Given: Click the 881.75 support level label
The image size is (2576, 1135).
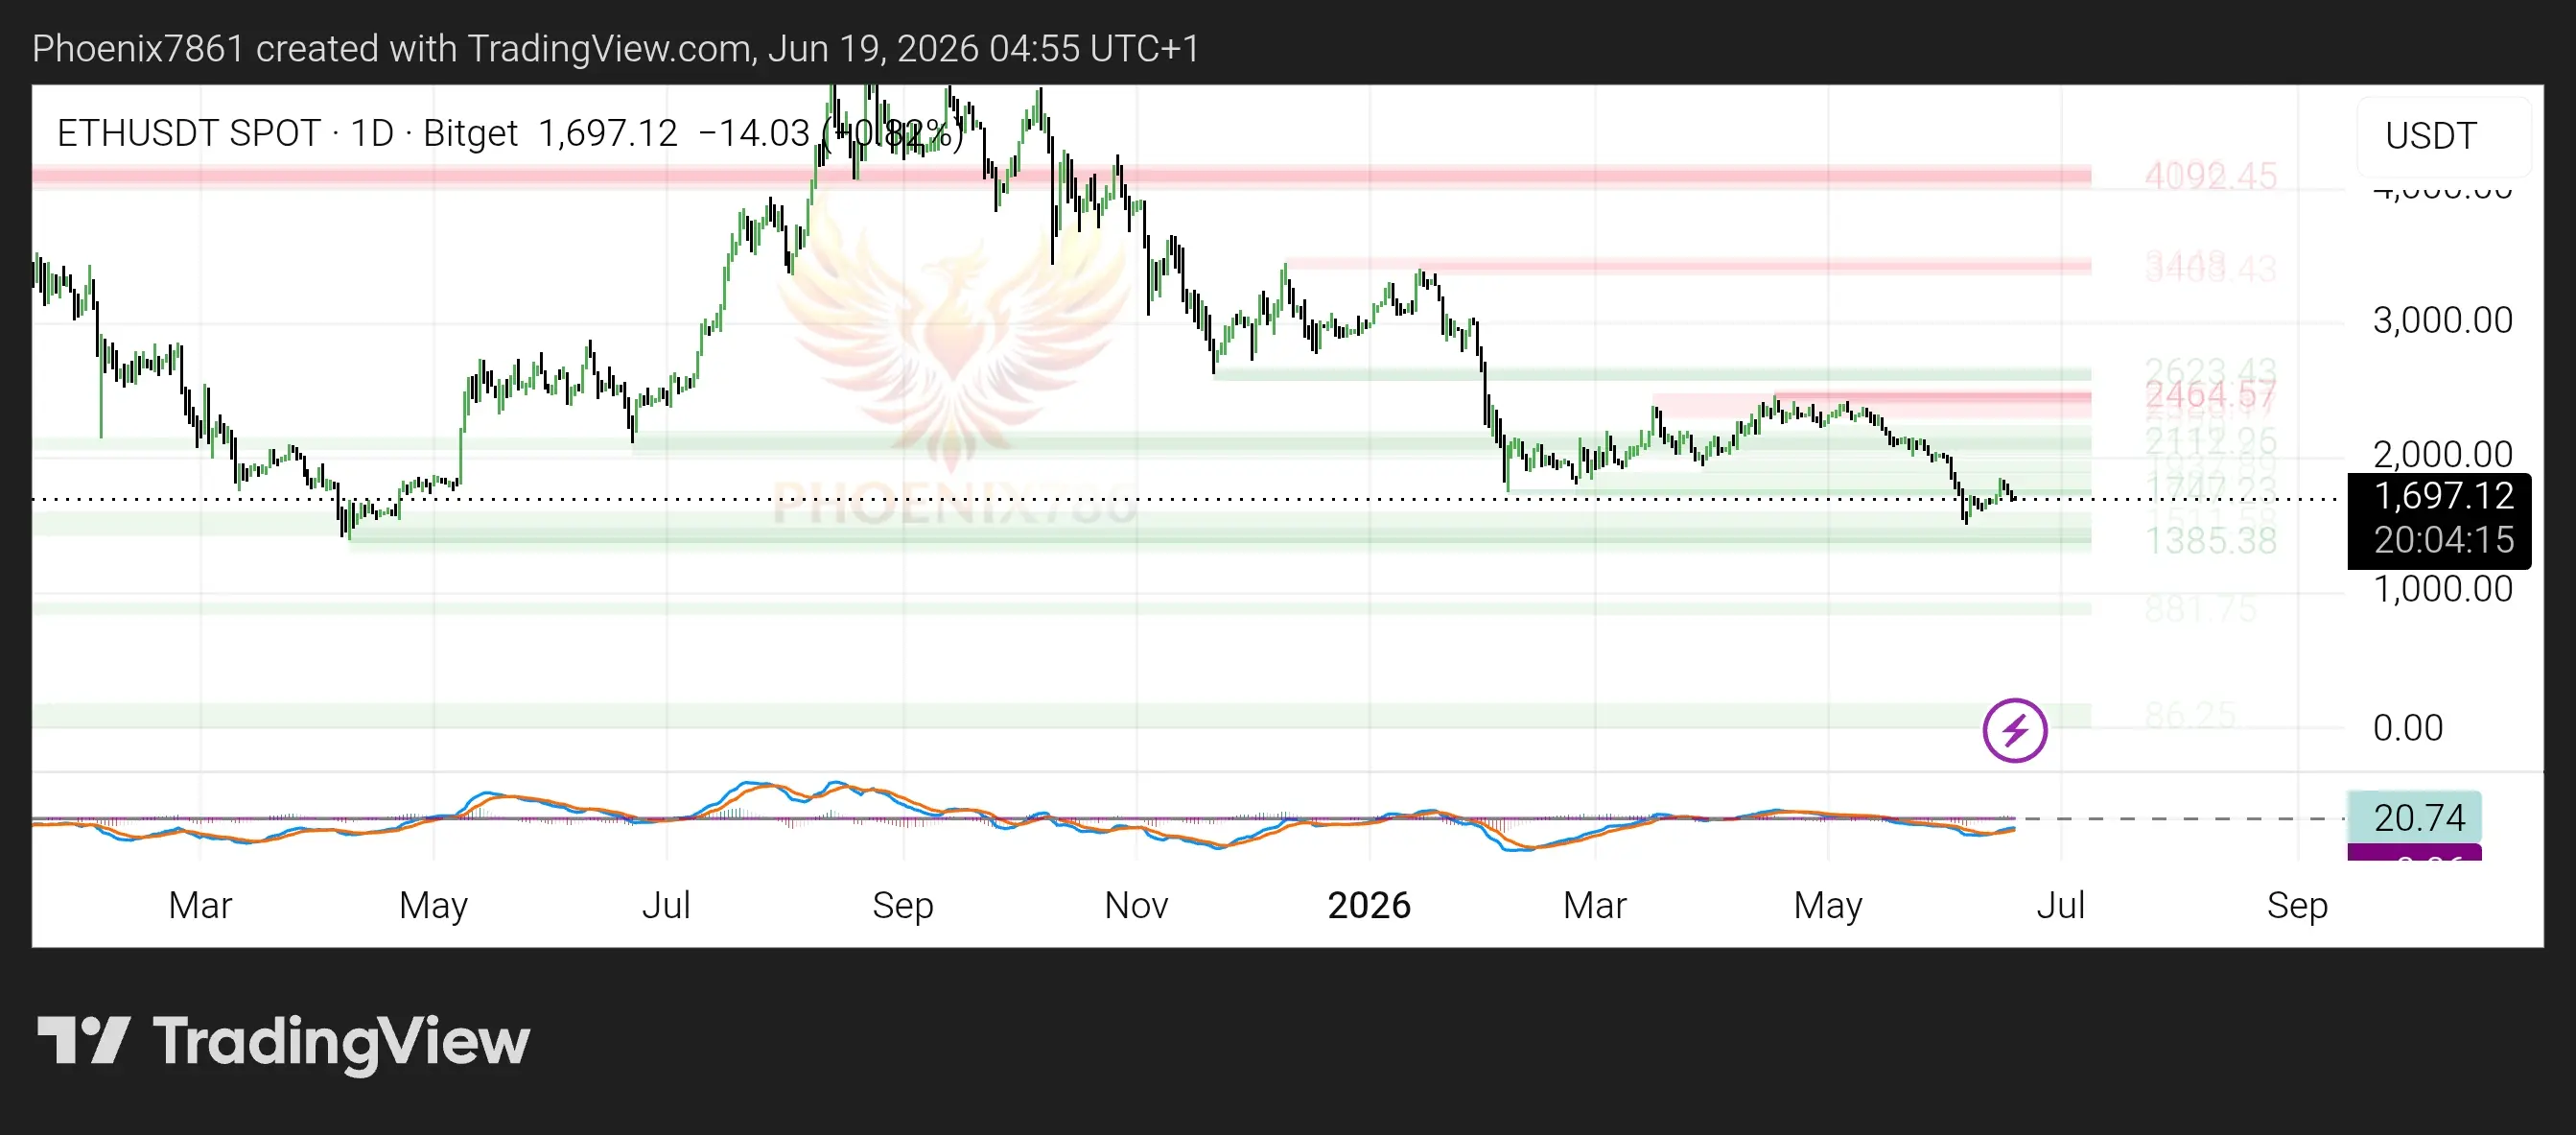Looking at the screenshot, I should pyautogui.click(x=2200, y=609).
